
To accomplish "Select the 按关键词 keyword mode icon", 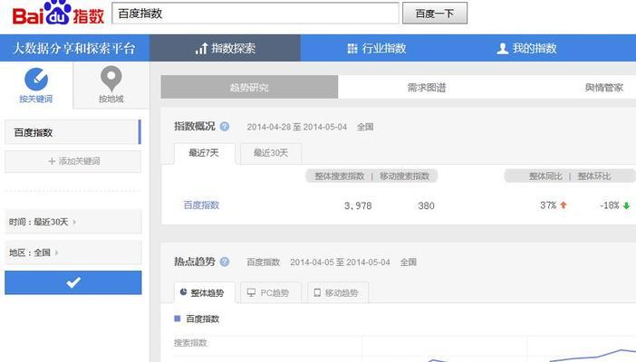I will point(36,79).
